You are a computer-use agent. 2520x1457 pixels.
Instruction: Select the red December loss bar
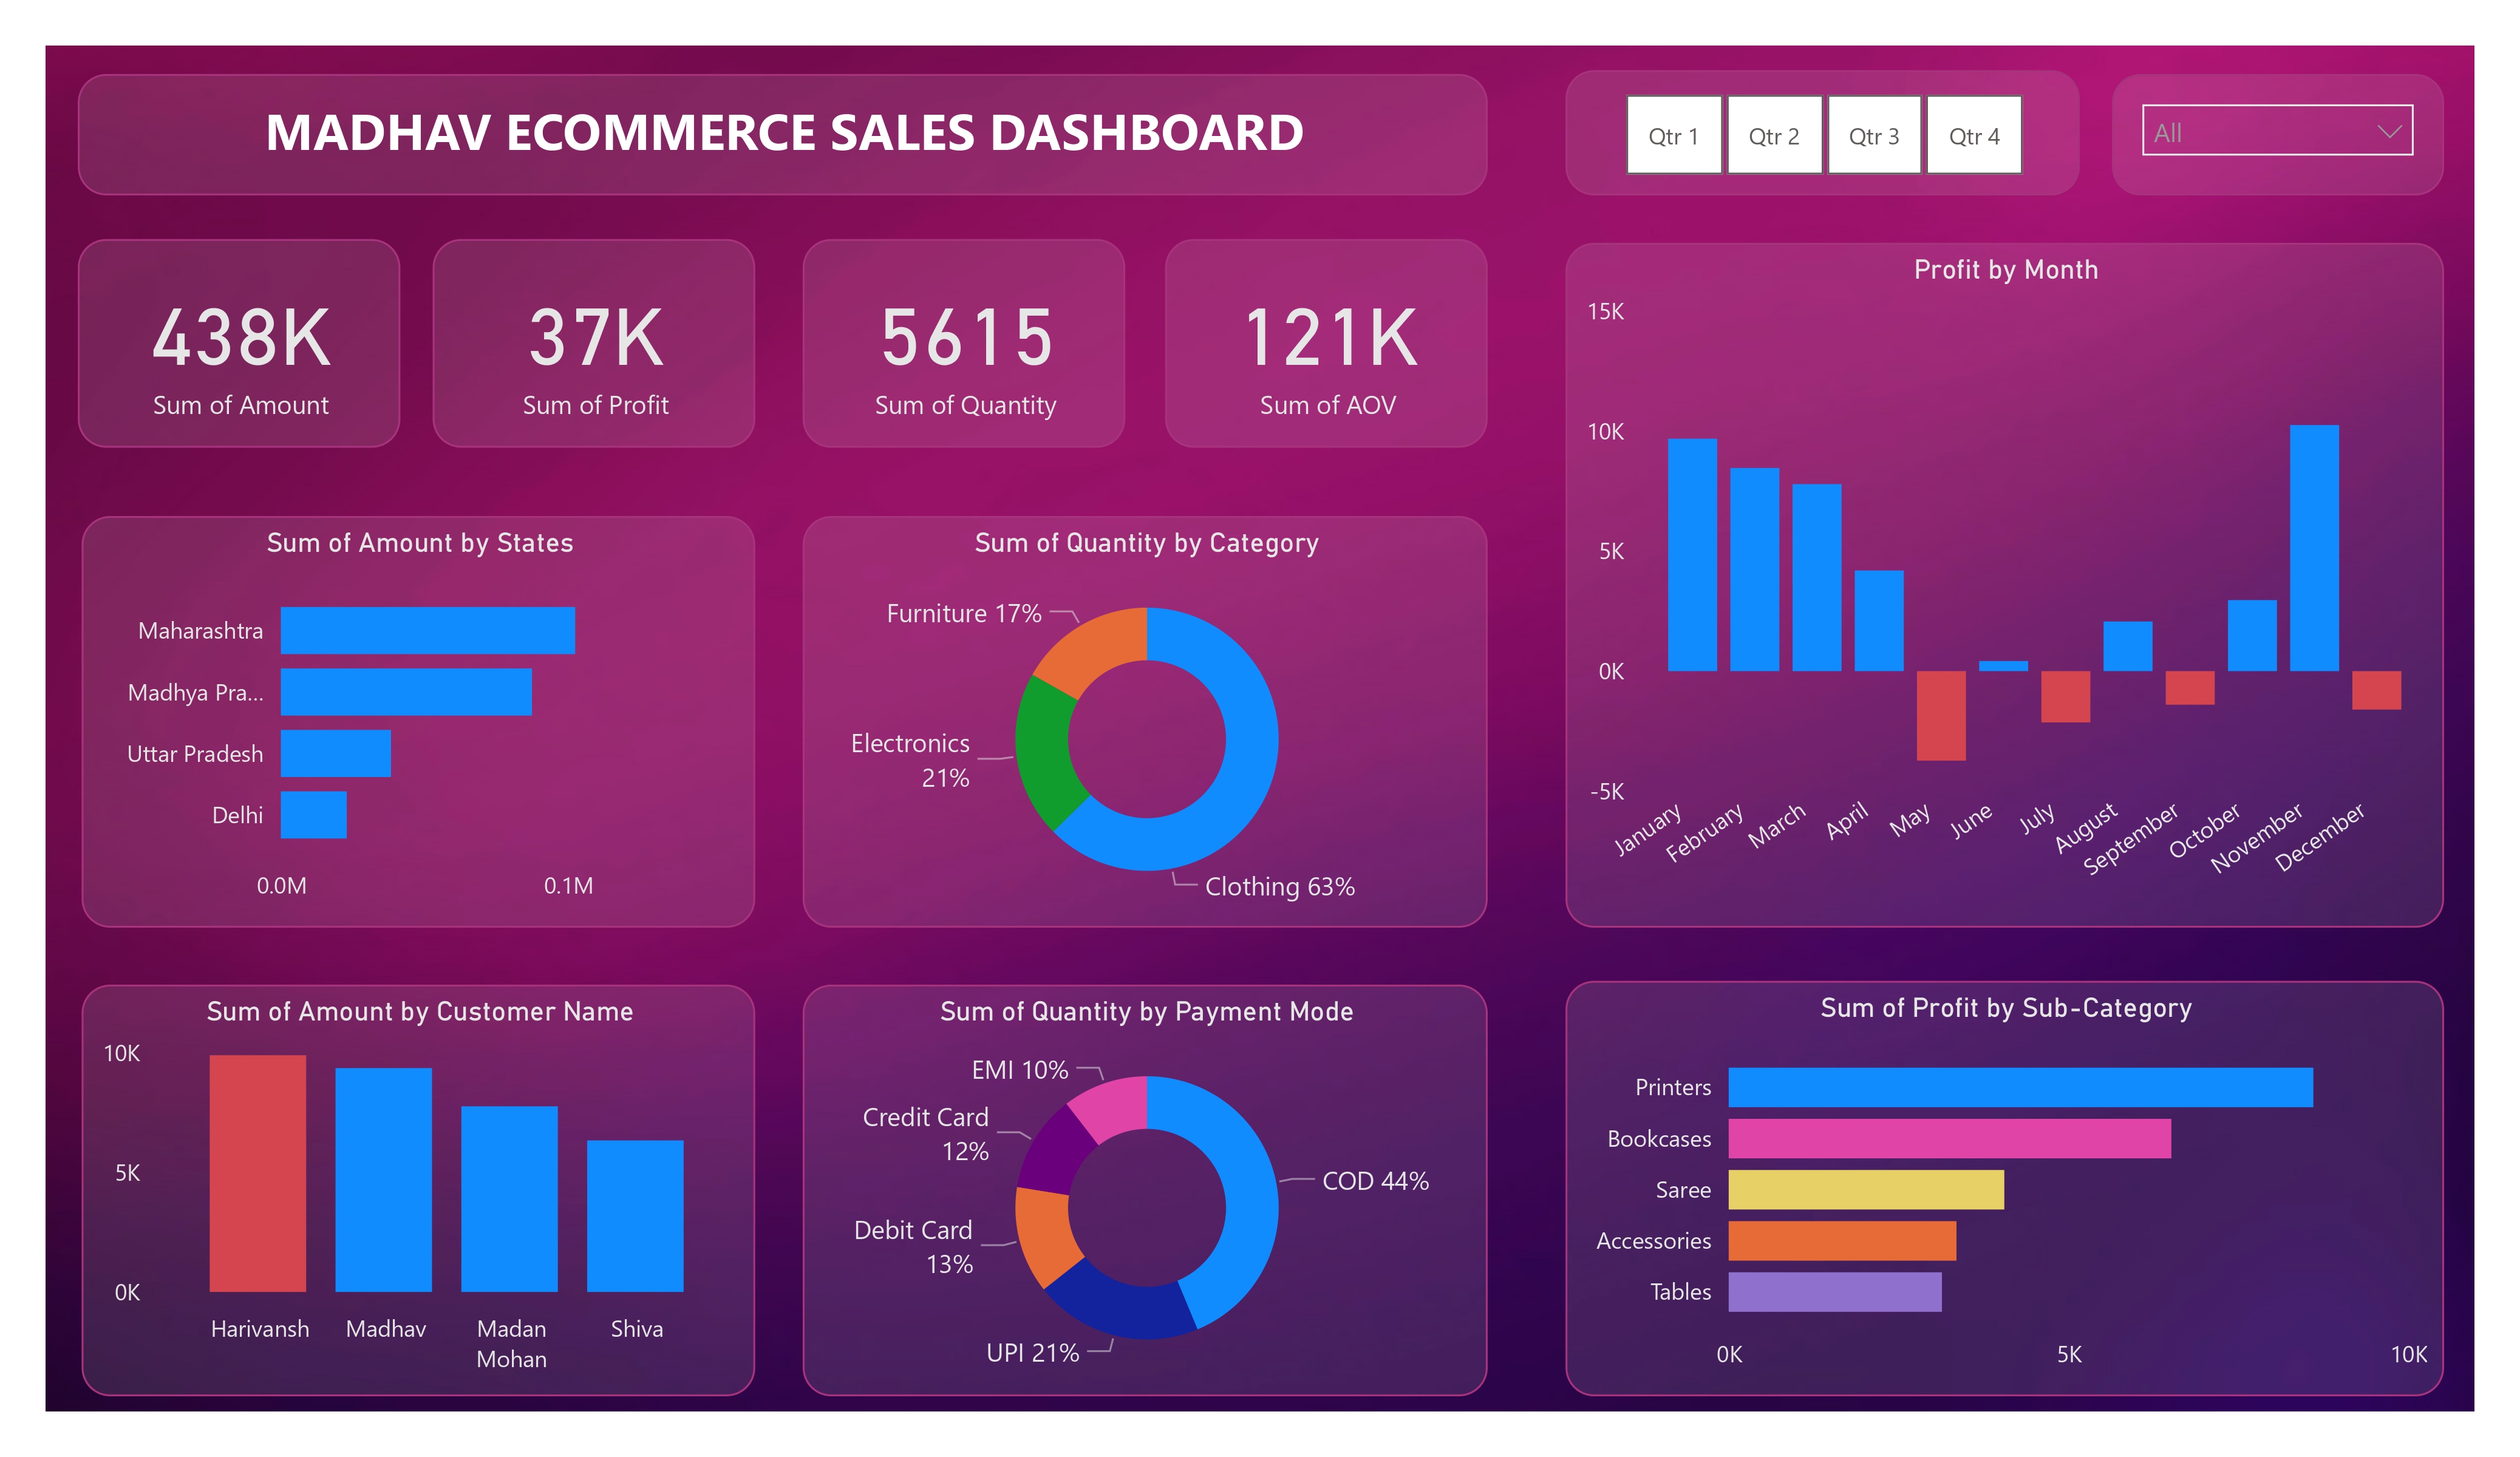(2376, 690)
